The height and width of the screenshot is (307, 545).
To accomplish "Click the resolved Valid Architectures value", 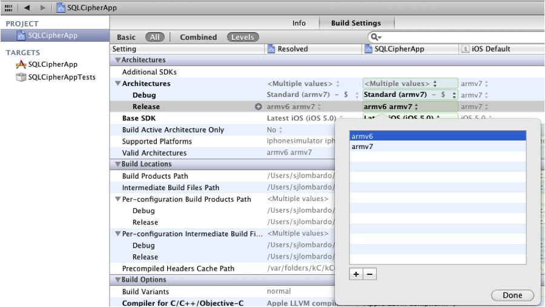I will pyautogui.click(x=289, y=153).
